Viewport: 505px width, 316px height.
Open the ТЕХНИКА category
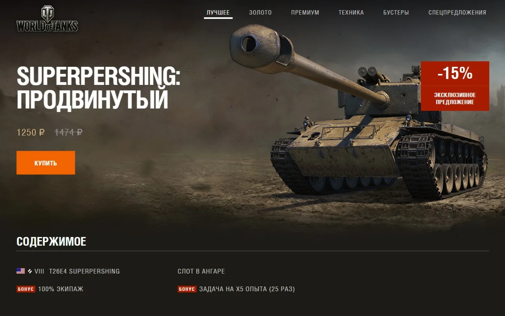[351, 13]
